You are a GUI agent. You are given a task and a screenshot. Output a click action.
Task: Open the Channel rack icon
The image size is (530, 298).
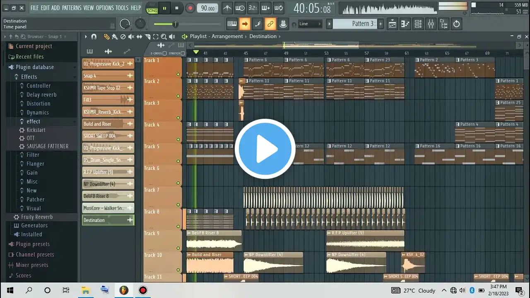418,24
